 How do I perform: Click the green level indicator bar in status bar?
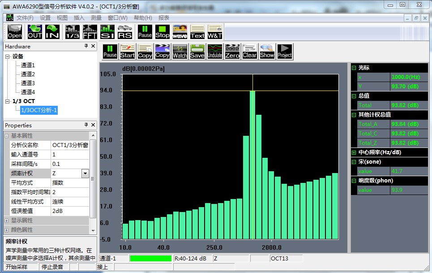(x=150, y=258)
